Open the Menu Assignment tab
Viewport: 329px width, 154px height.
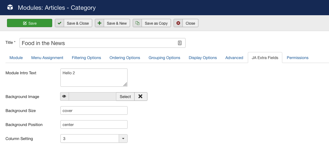(47, 58)
